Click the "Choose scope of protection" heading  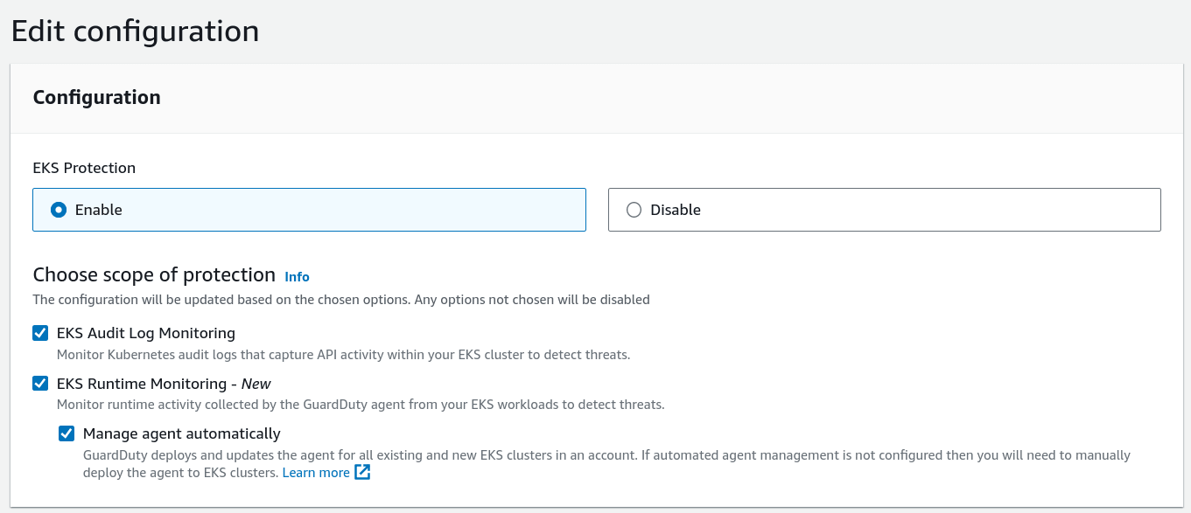pos(154,275)
